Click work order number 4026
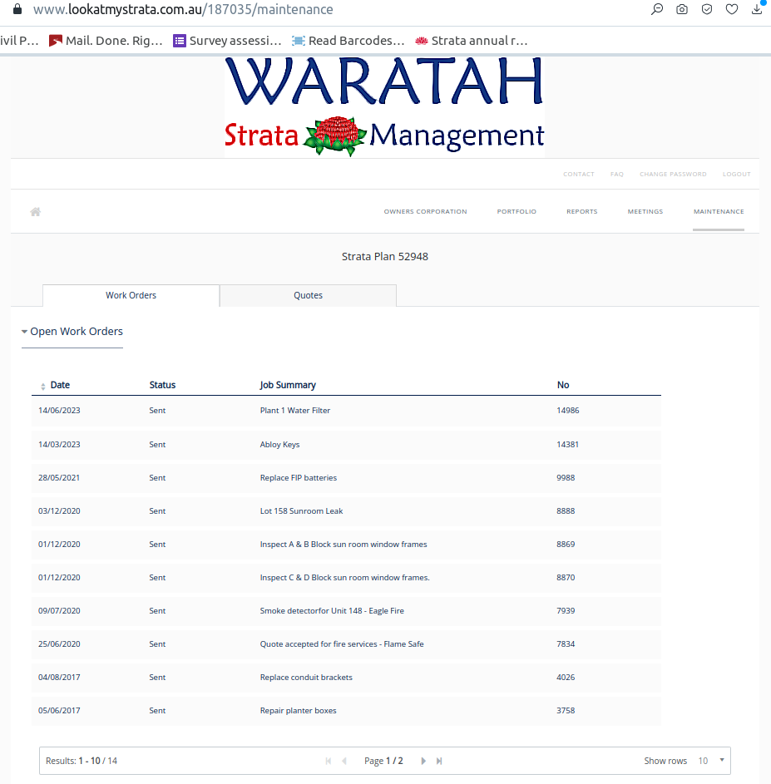Viewport: 771px width, 784px height. 566,677
